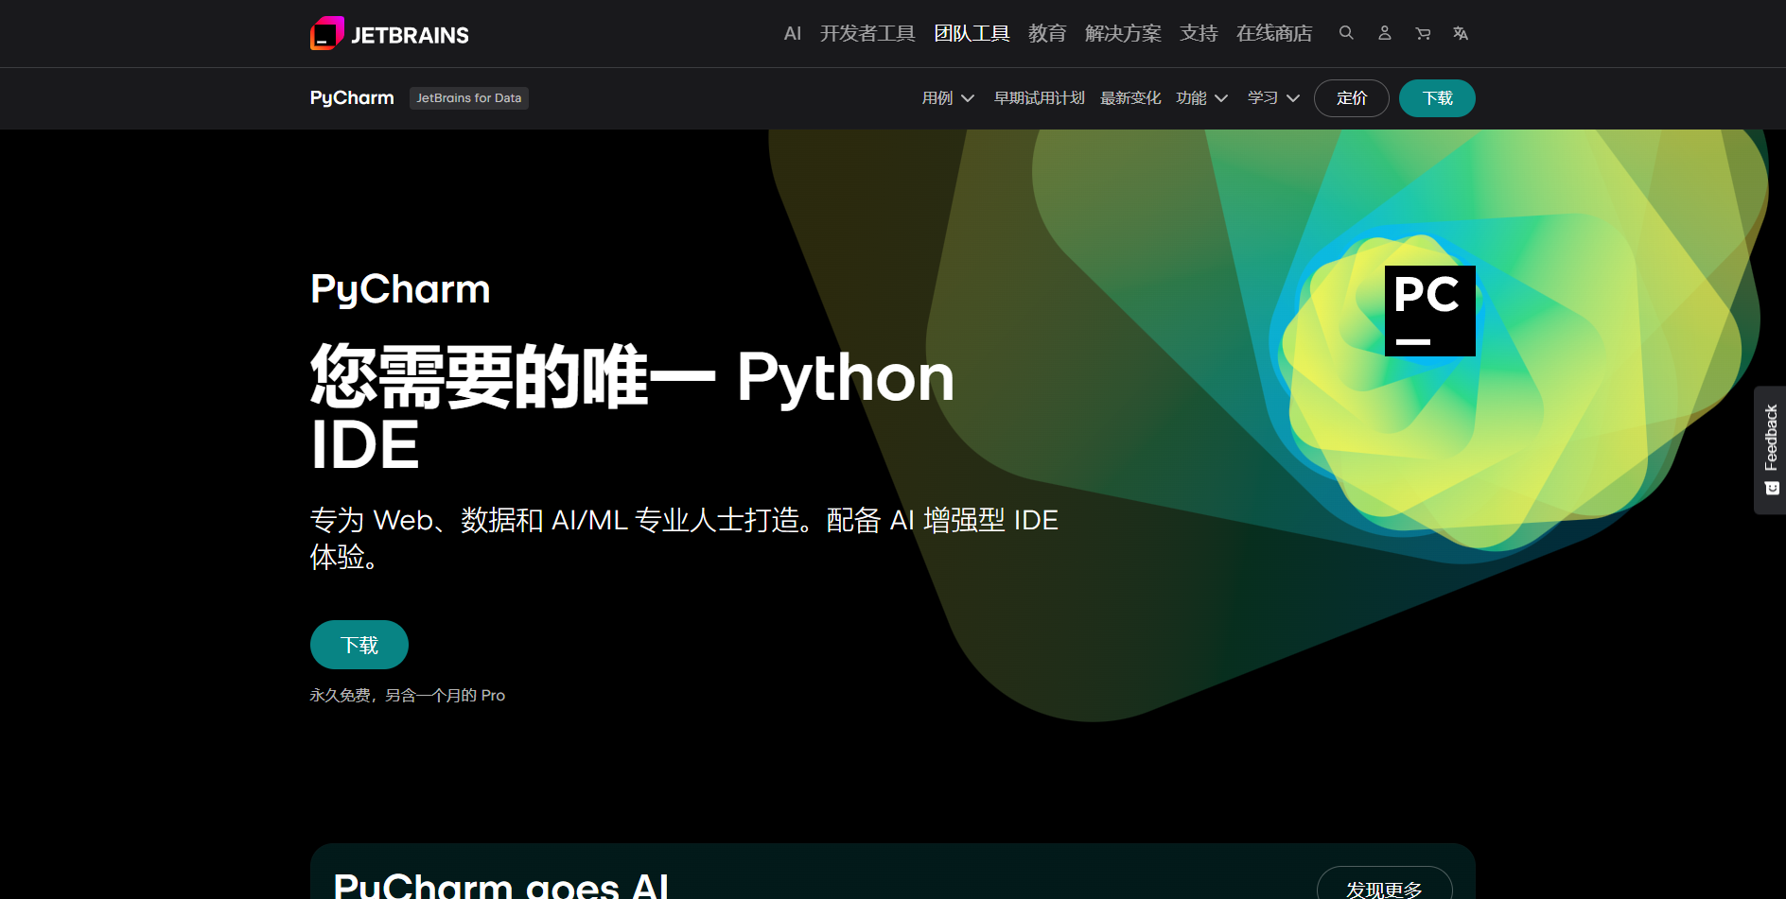Screen dimensions: 1786x899
Task: Expand the 学习 dropdown
Action: [1274, 98]
